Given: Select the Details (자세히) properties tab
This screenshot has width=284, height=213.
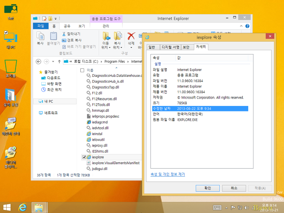Looking at the screenshot, I should [201, 47].
